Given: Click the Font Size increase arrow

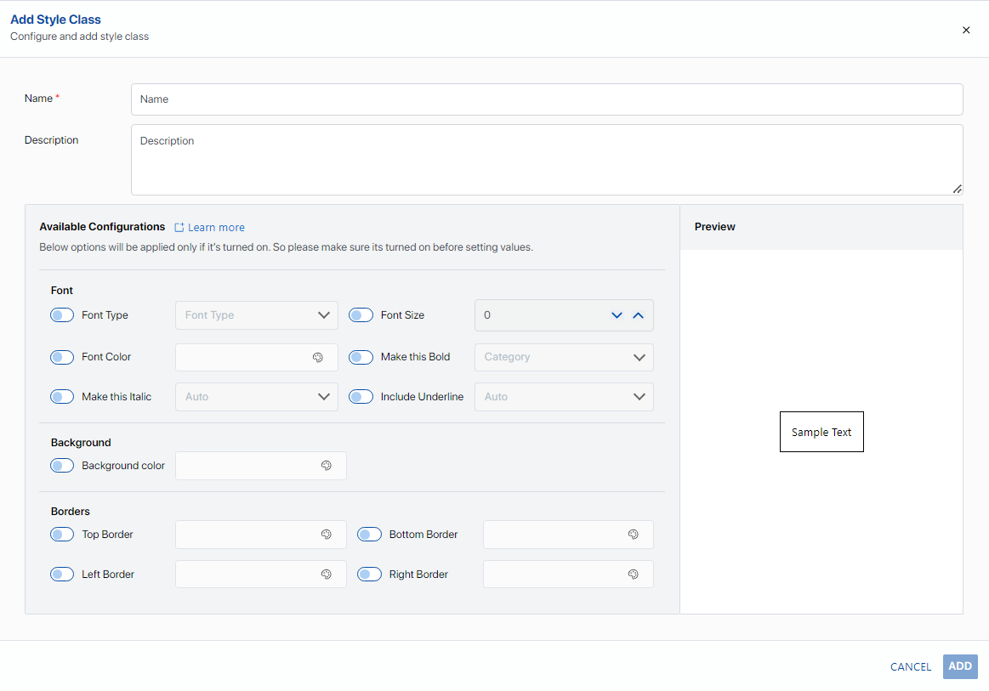Looking at the screenshot, I should (639, 315).
